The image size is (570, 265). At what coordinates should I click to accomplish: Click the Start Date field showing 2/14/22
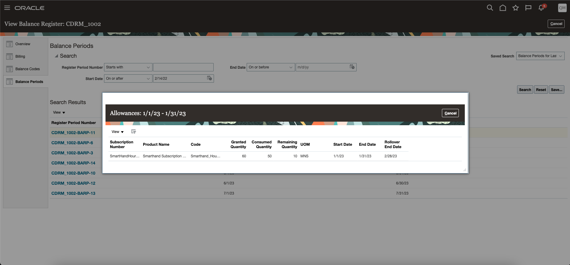180,79
